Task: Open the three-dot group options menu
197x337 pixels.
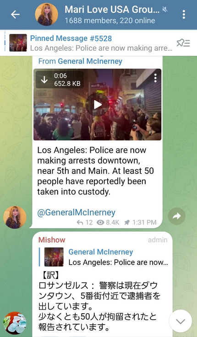Action: [184, 14]
